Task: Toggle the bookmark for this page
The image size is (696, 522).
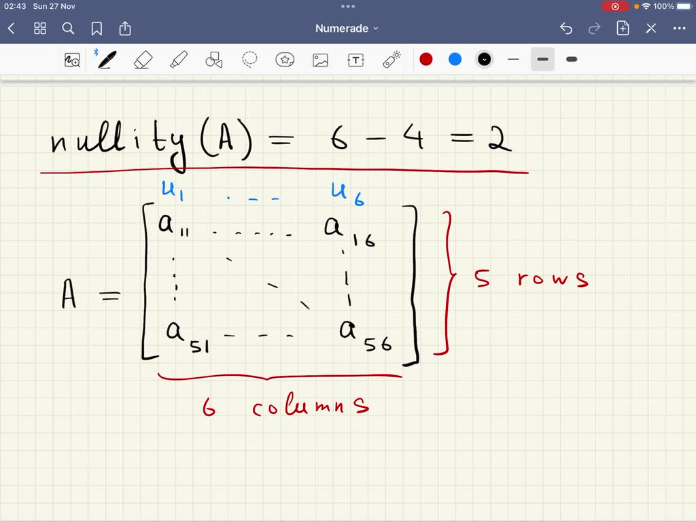Action: click(97, 29)
